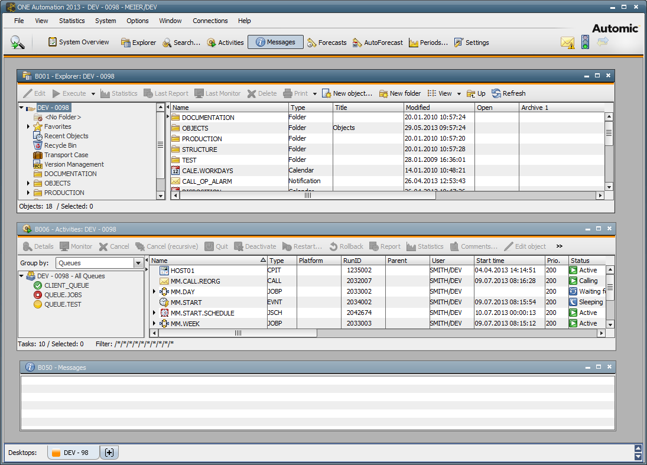Expand the MM.WEEK activity row
Image resolution: width=647 pixels, height=465 pixels.
point(154,323)
